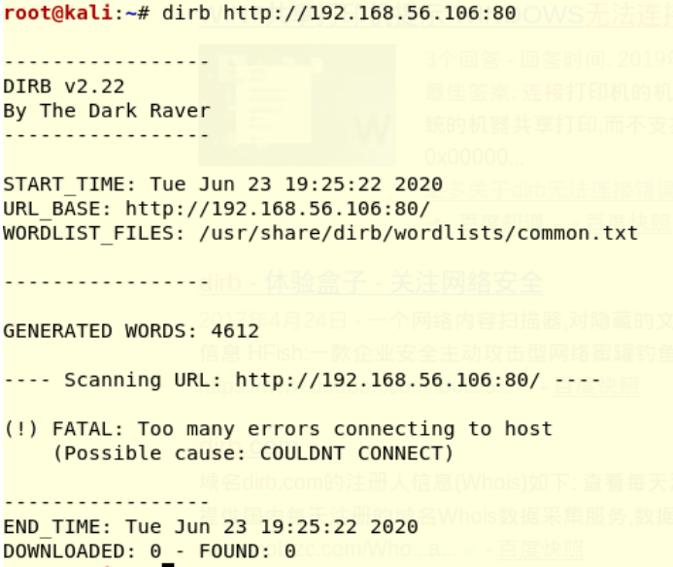Click the URL_BASE http://192.168.56.106:80/ address

(x=278, y=209)
